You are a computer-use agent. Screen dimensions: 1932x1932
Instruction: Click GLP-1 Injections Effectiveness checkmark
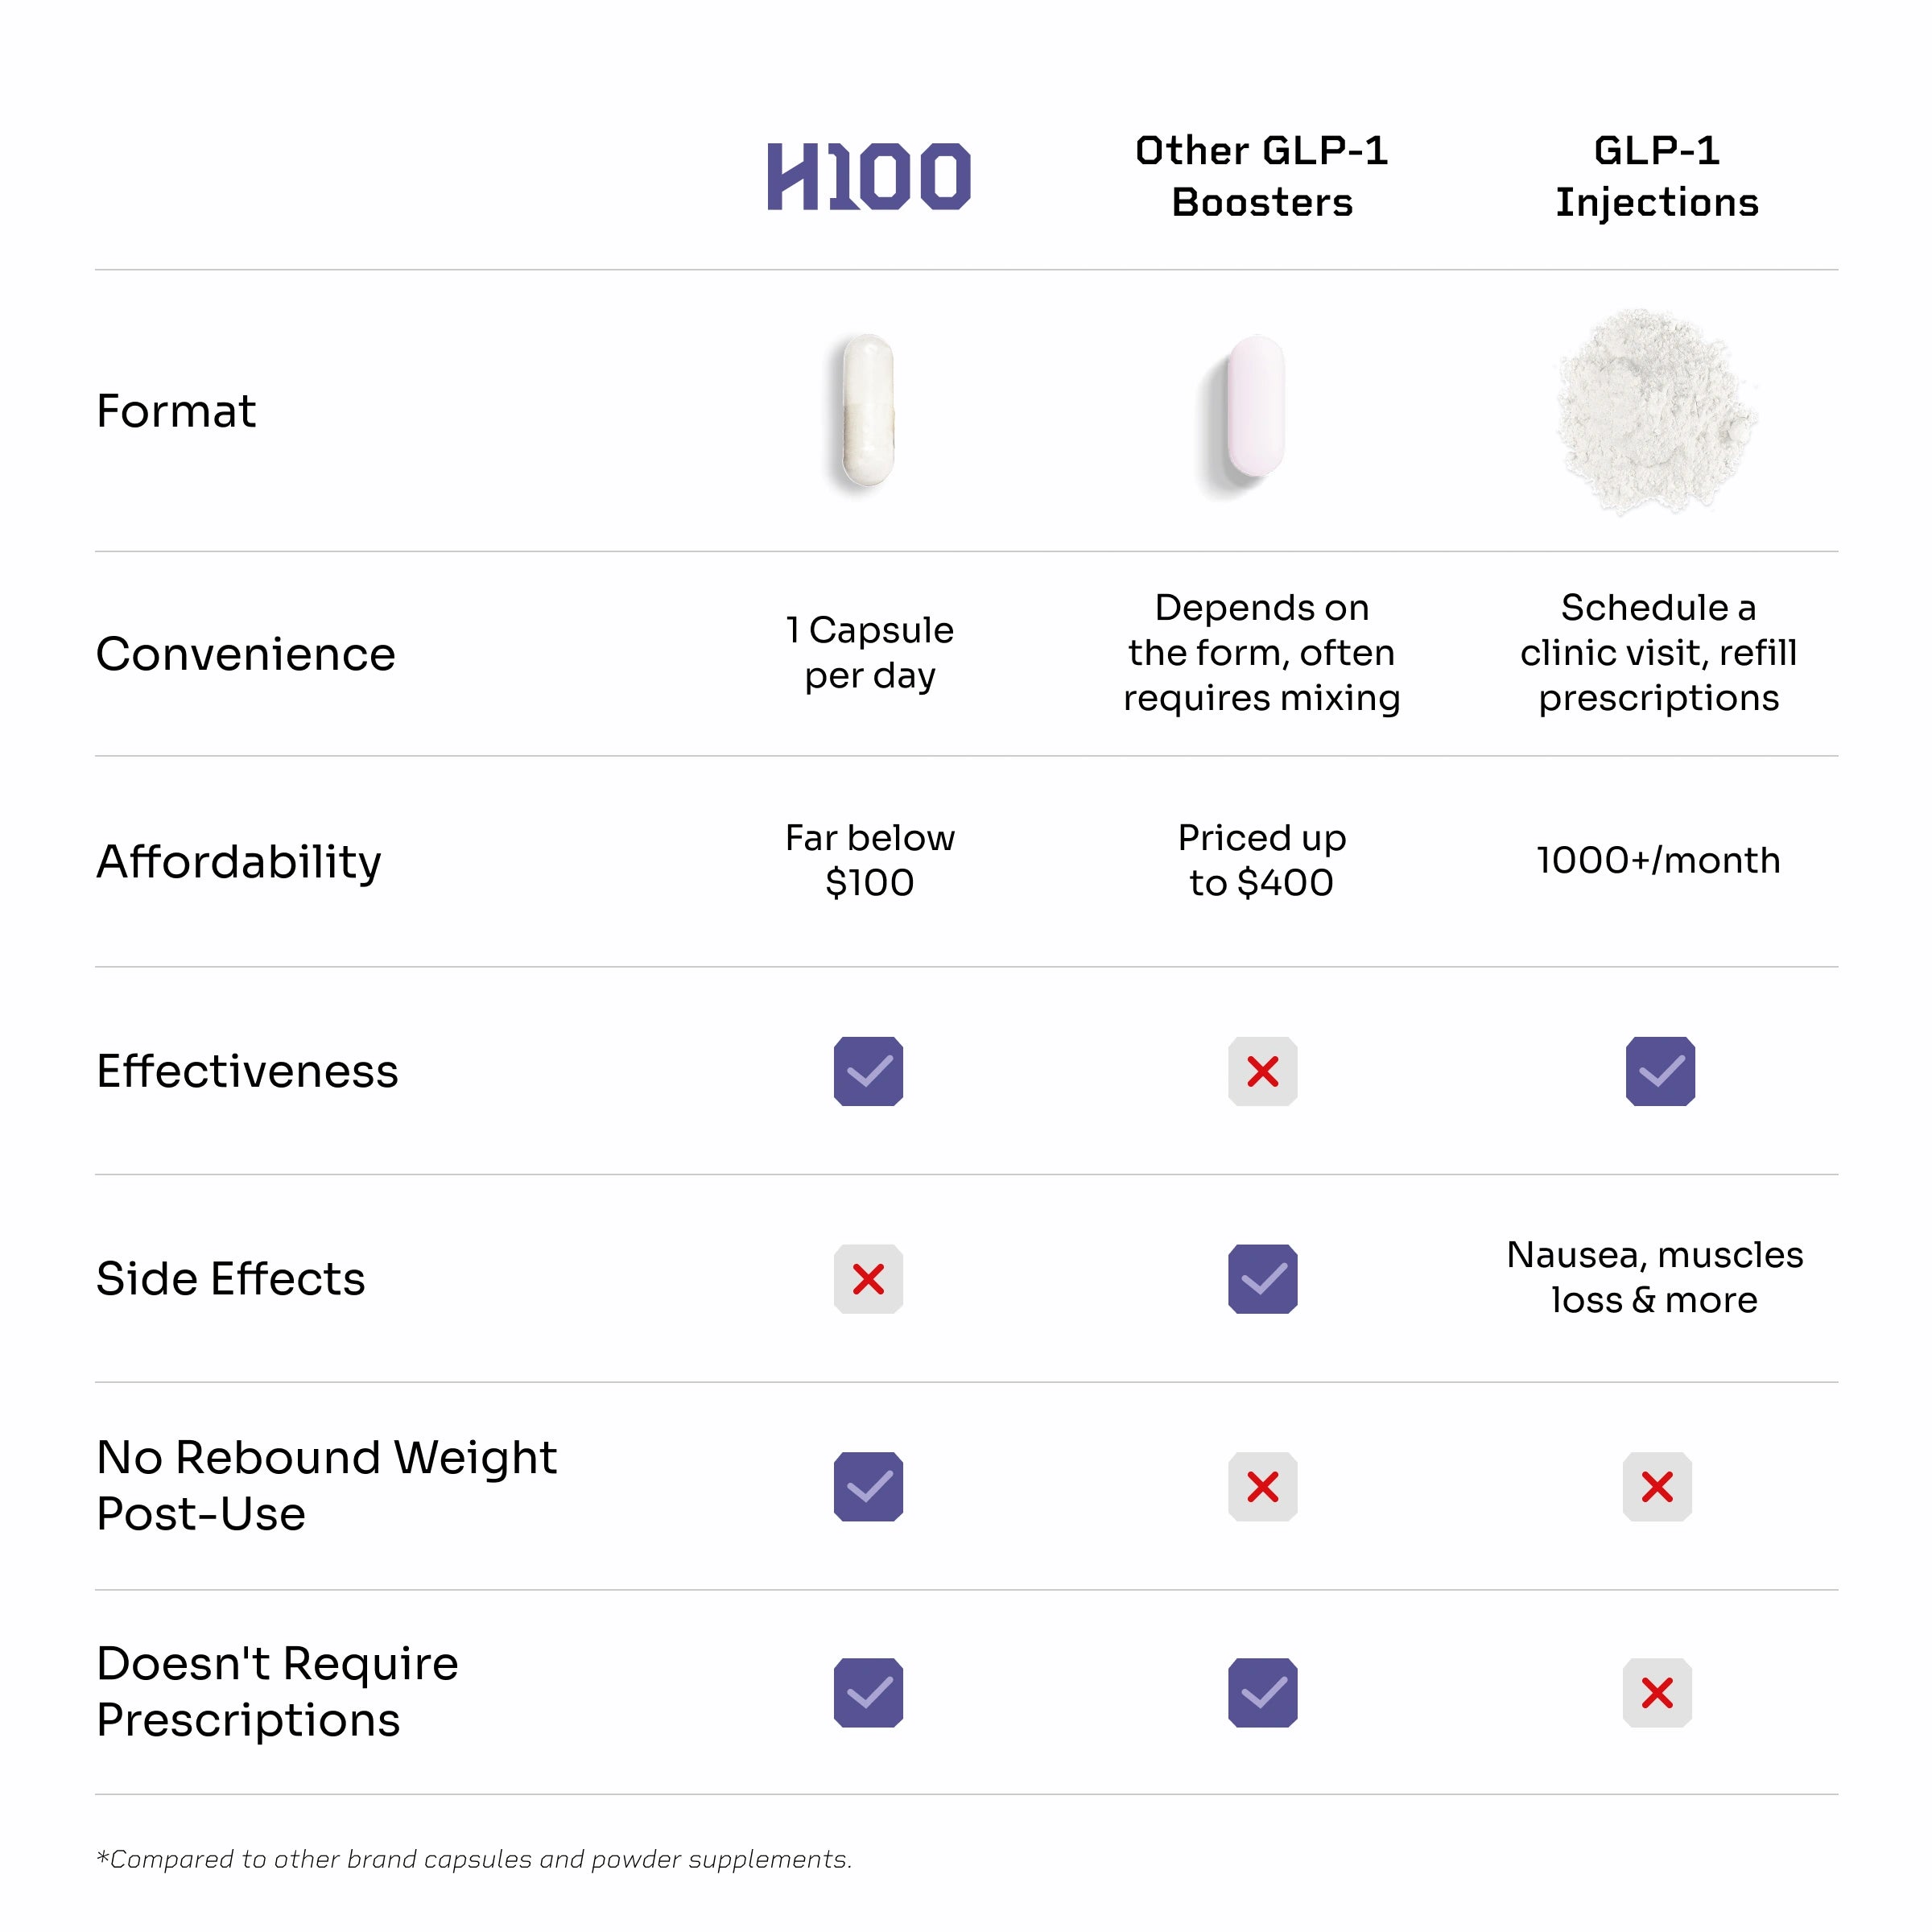(1660, 1071)
